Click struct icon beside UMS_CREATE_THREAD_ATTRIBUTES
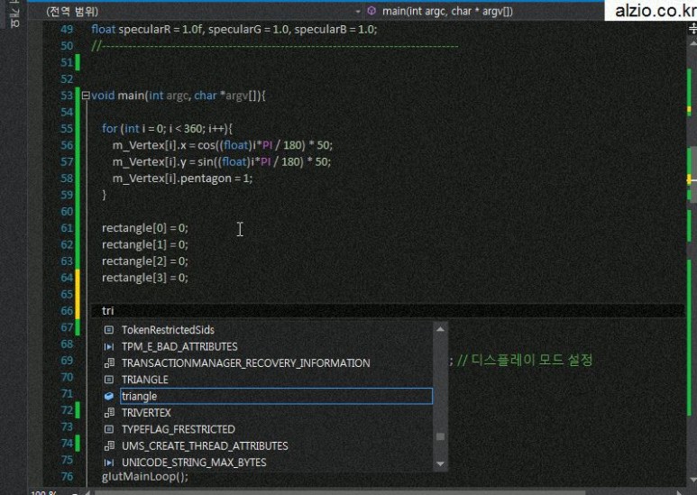697x495 pixels. [x=109, y=445]
